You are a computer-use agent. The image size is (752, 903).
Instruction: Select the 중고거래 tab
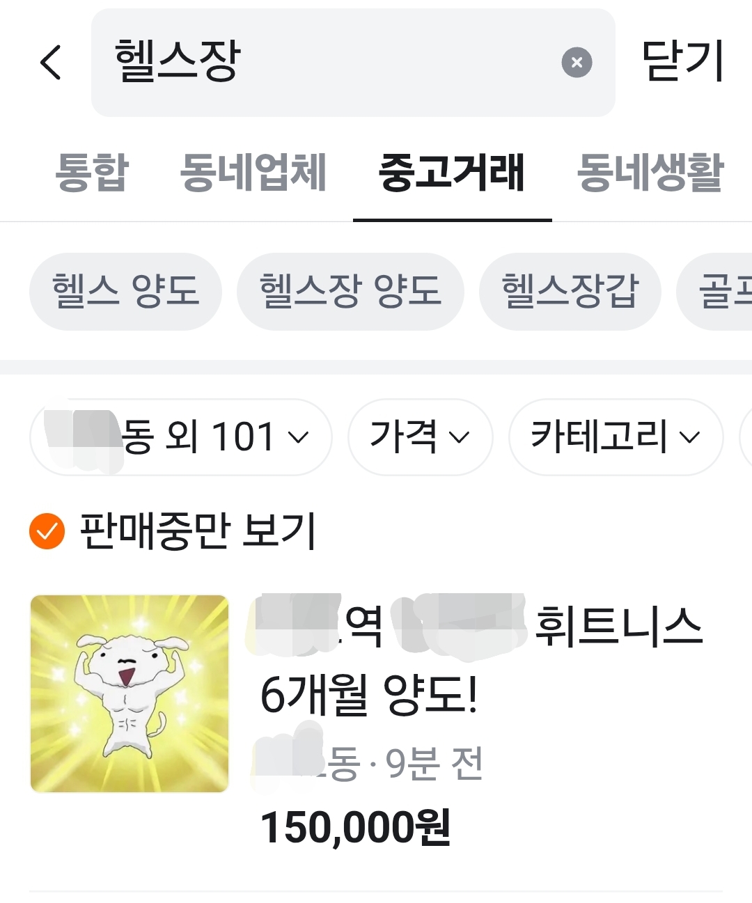pyautogui.click(x=452, y=172)
